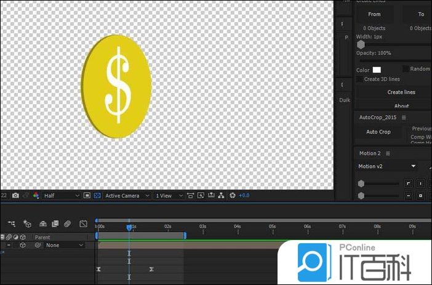432x285 pixels.
Task: Toggle the draft 3D icon in timeline
Action: click(27, 223)
